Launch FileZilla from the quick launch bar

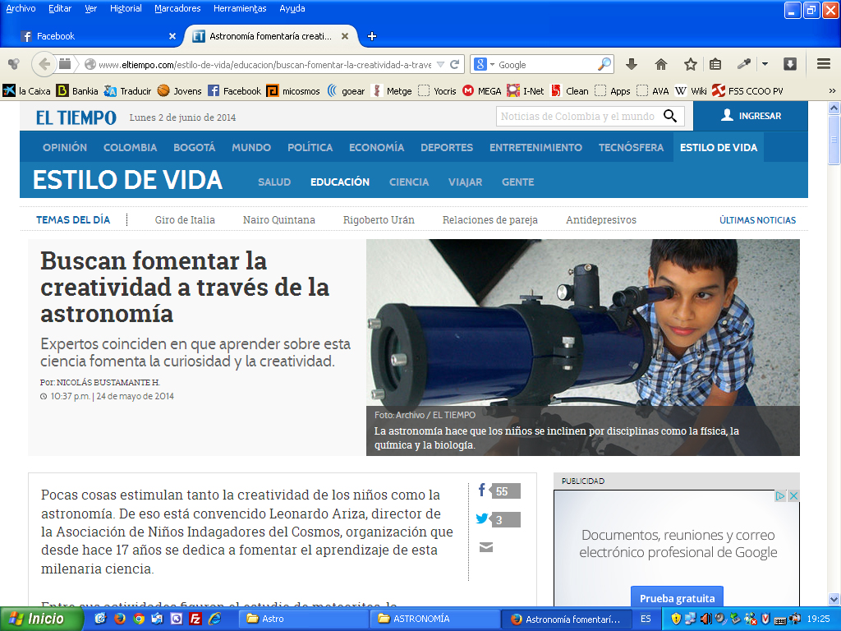pos(195,619)
